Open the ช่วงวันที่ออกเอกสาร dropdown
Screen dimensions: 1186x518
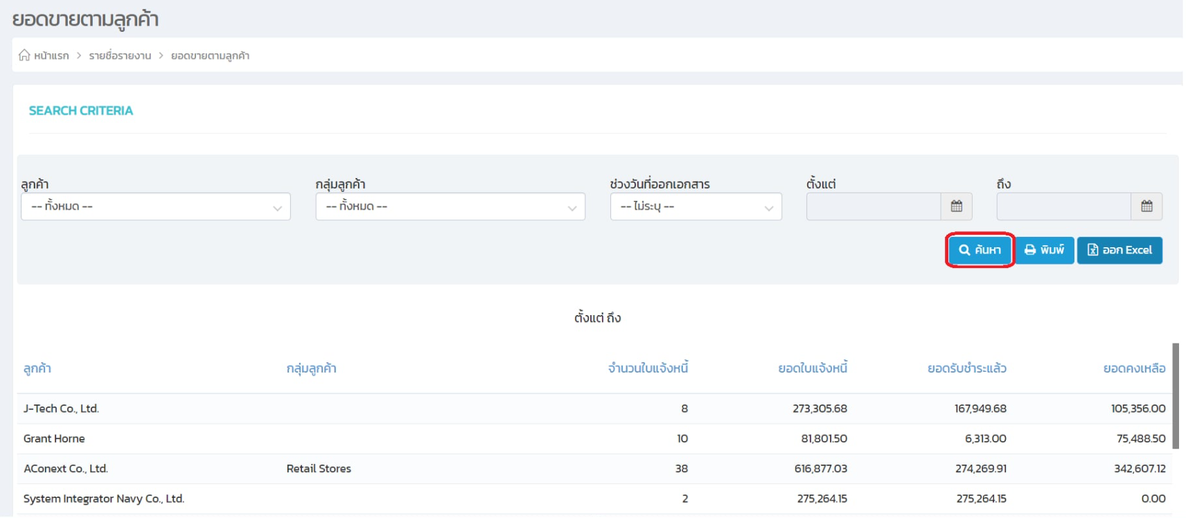696,206
